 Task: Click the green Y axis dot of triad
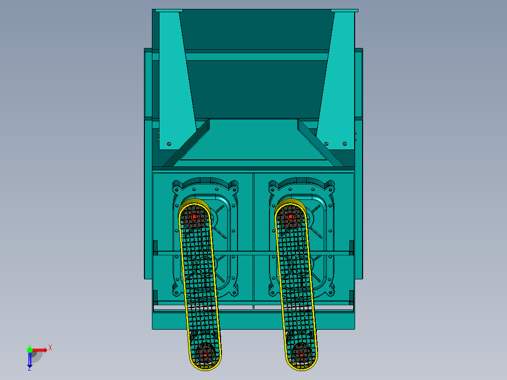[x=30, y=350]
